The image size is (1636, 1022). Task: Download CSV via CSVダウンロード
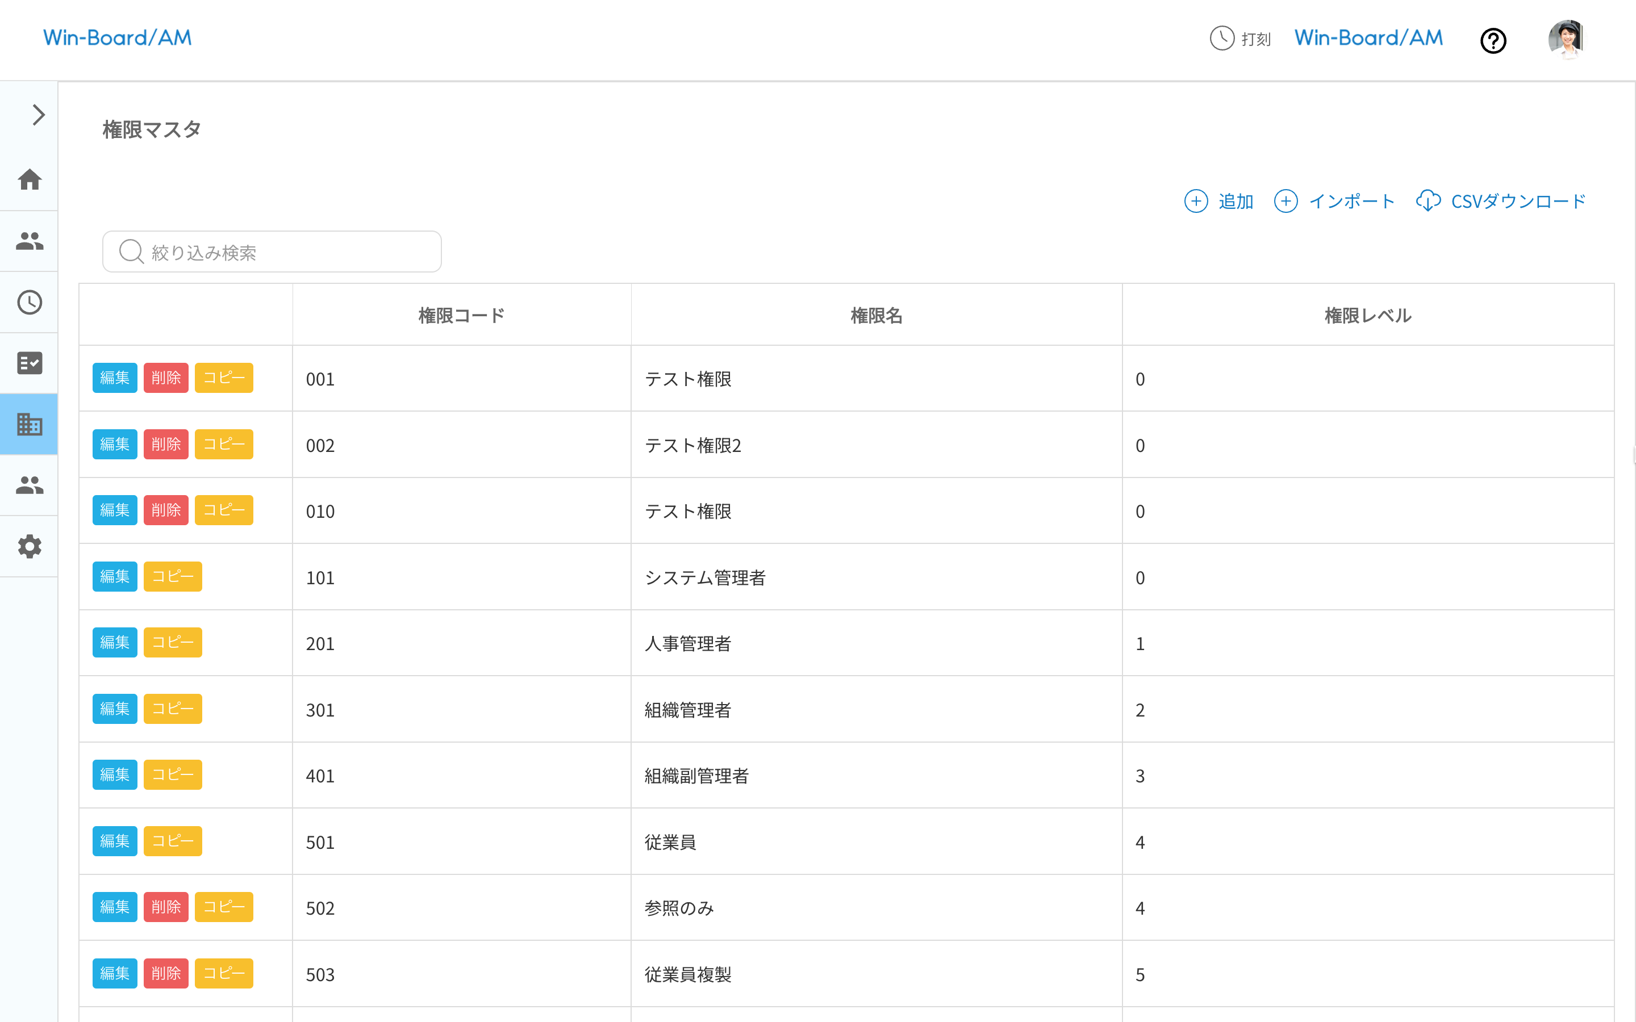coord(1501,202)
